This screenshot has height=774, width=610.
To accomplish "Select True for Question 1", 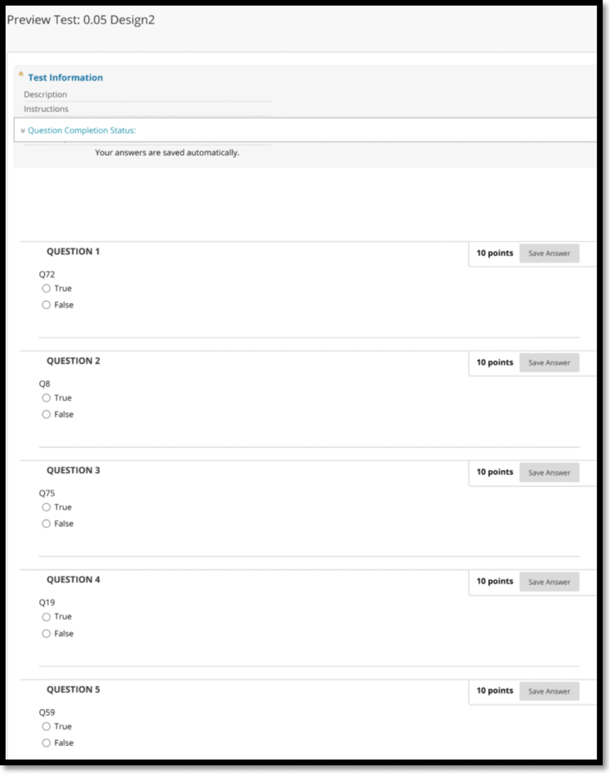I will click(x=46, y=289).
